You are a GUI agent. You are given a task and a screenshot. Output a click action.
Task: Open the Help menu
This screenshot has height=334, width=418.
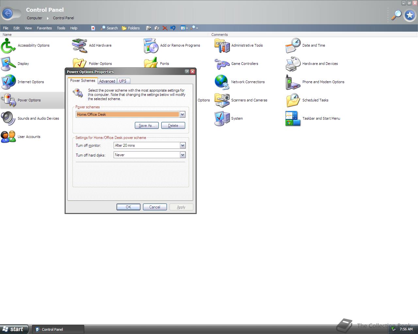coord(74,28)
